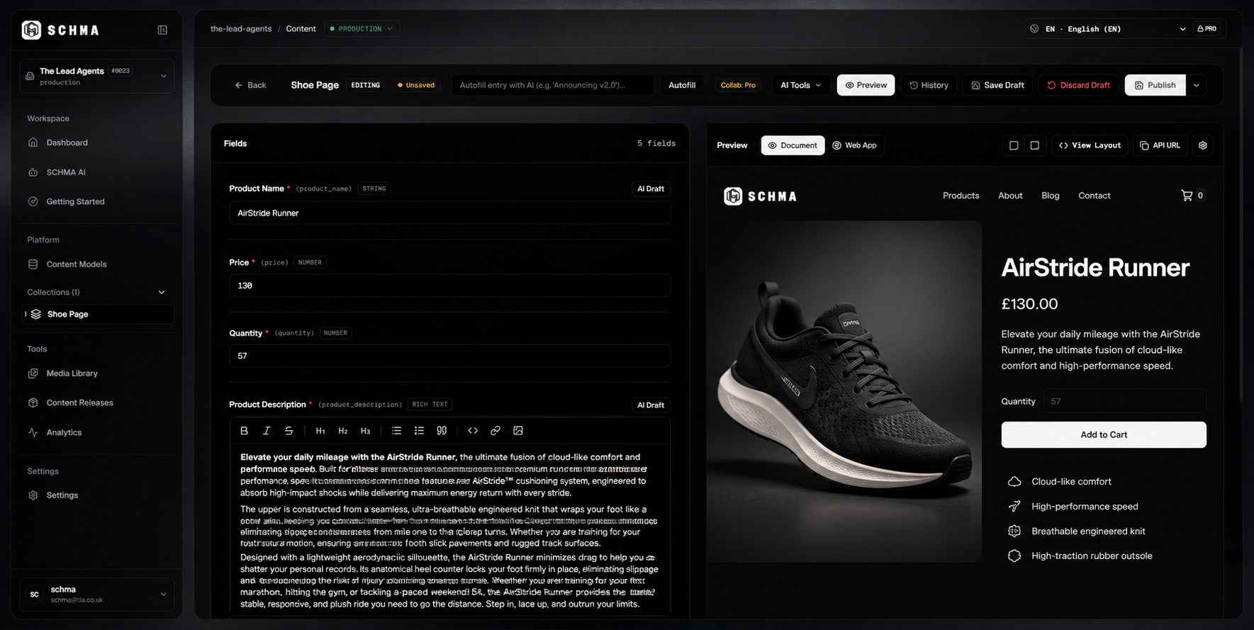Focus the Price field

point(449,286)
